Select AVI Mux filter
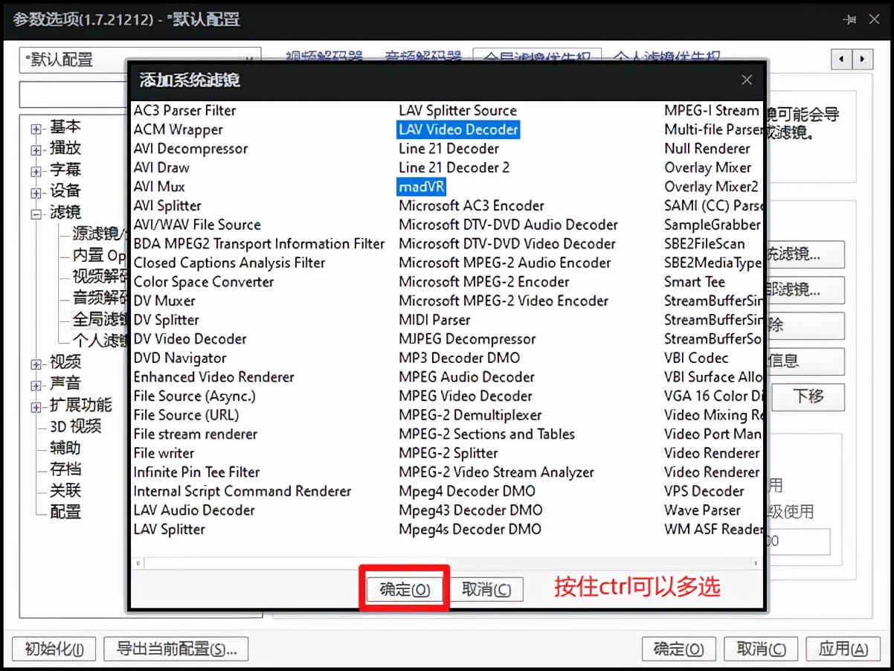The height and width of the screenshot is (671, 894). 159,187
